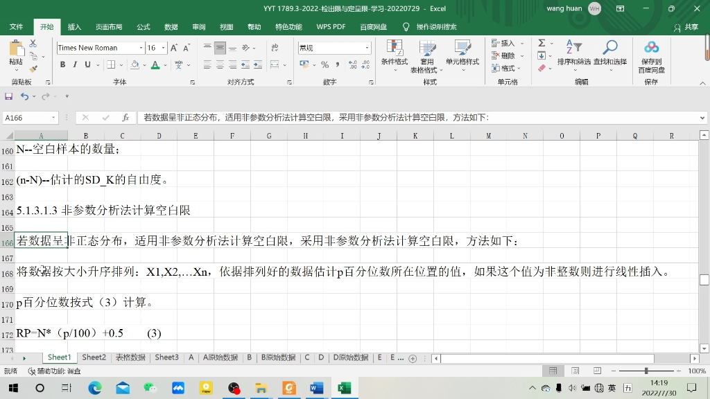Select the Sheet2 worksheet tab

[x=94, y=357]
